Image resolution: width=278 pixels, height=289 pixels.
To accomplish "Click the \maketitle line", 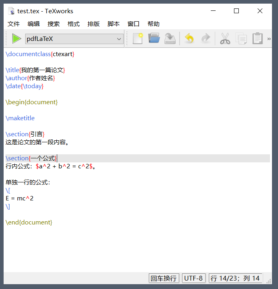I will [20, 118].
